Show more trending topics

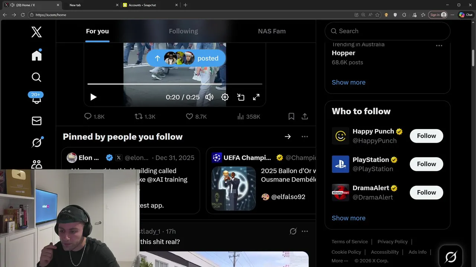click(348, 82)
